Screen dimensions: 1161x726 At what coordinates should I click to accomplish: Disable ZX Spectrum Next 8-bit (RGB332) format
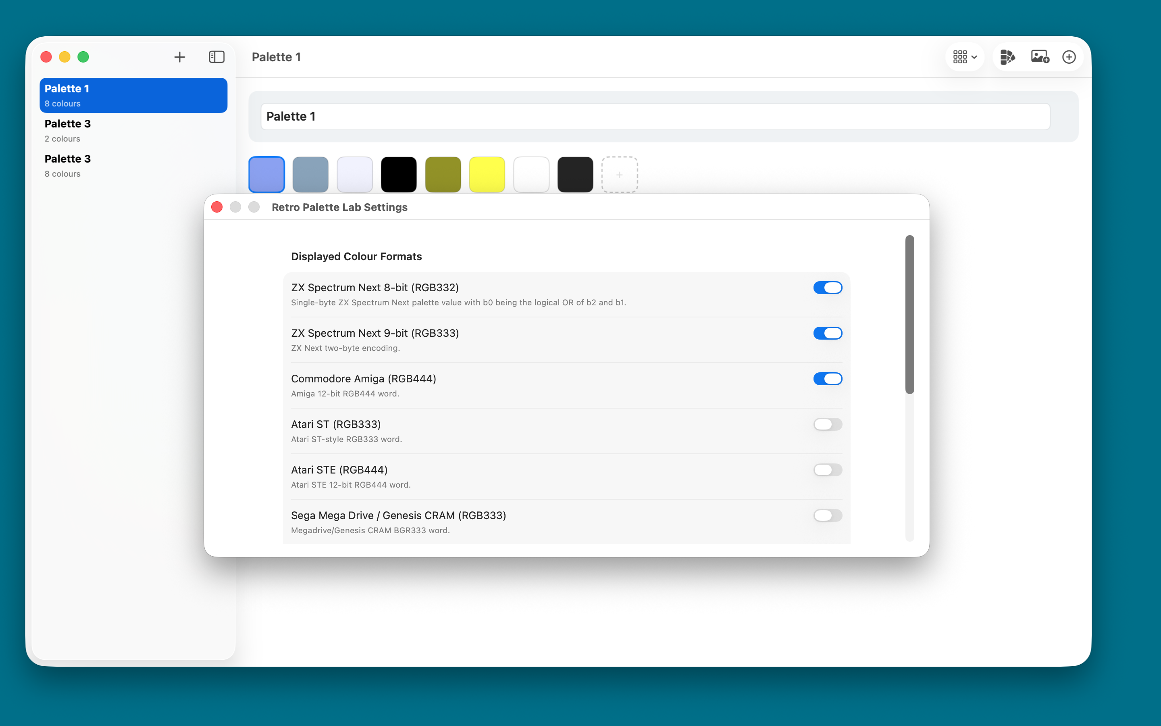[828, 288]
